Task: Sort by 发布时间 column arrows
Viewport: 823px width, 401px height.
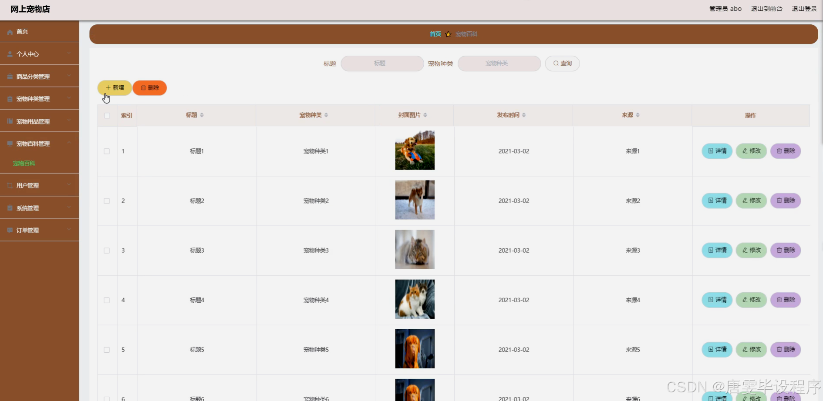Action: 524,115
